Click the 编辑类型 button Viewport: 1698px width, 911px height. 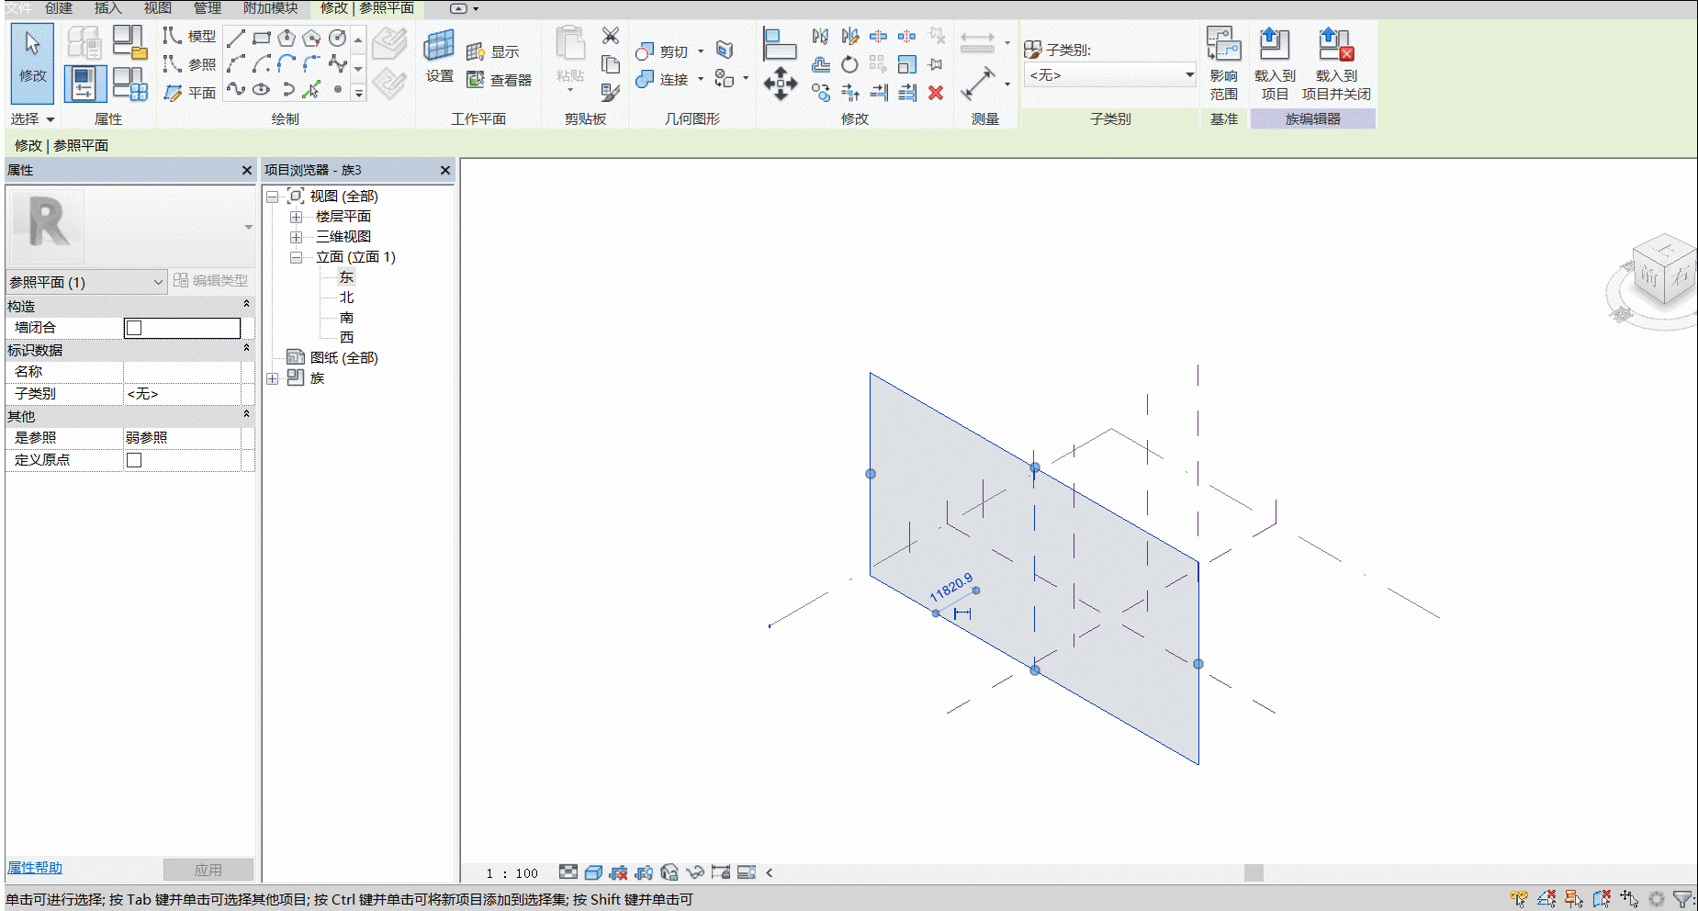[211, 281]
